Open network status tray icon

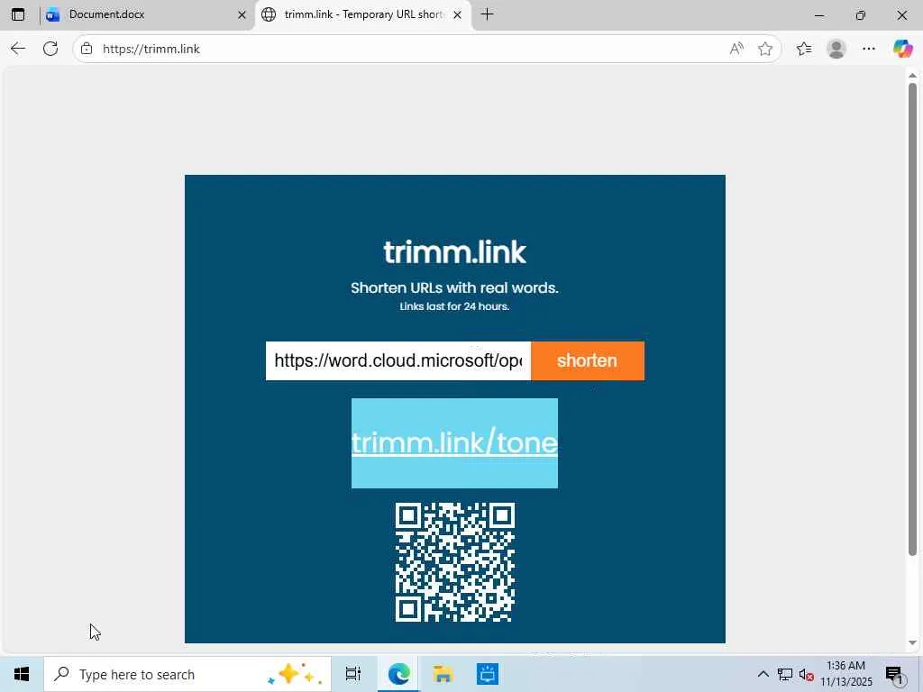point(785,674)
